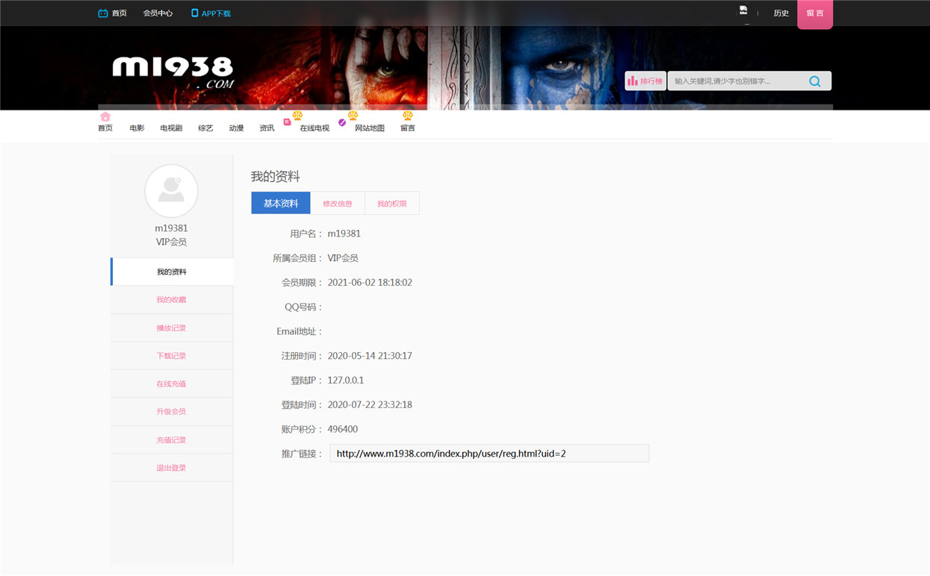Open 我的收藏 in the sidebar
This screenshot has width=930, height=576.
point(172,300)
